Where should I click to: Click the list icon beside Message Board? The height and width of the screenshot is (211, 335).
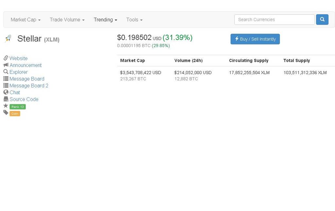pos(6,79)
